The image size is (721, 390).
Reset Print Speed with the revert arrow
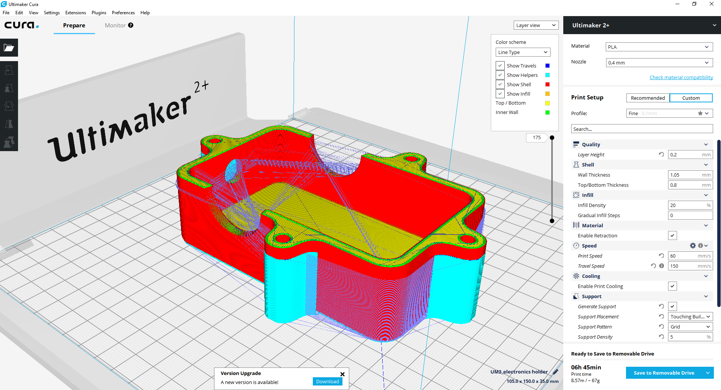click(661, 256)
